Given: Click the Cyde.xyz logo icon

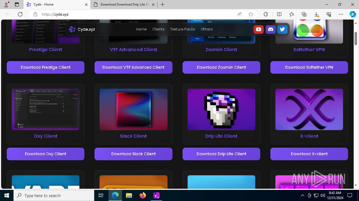Looking at the screenshot, I should [72, 29].
